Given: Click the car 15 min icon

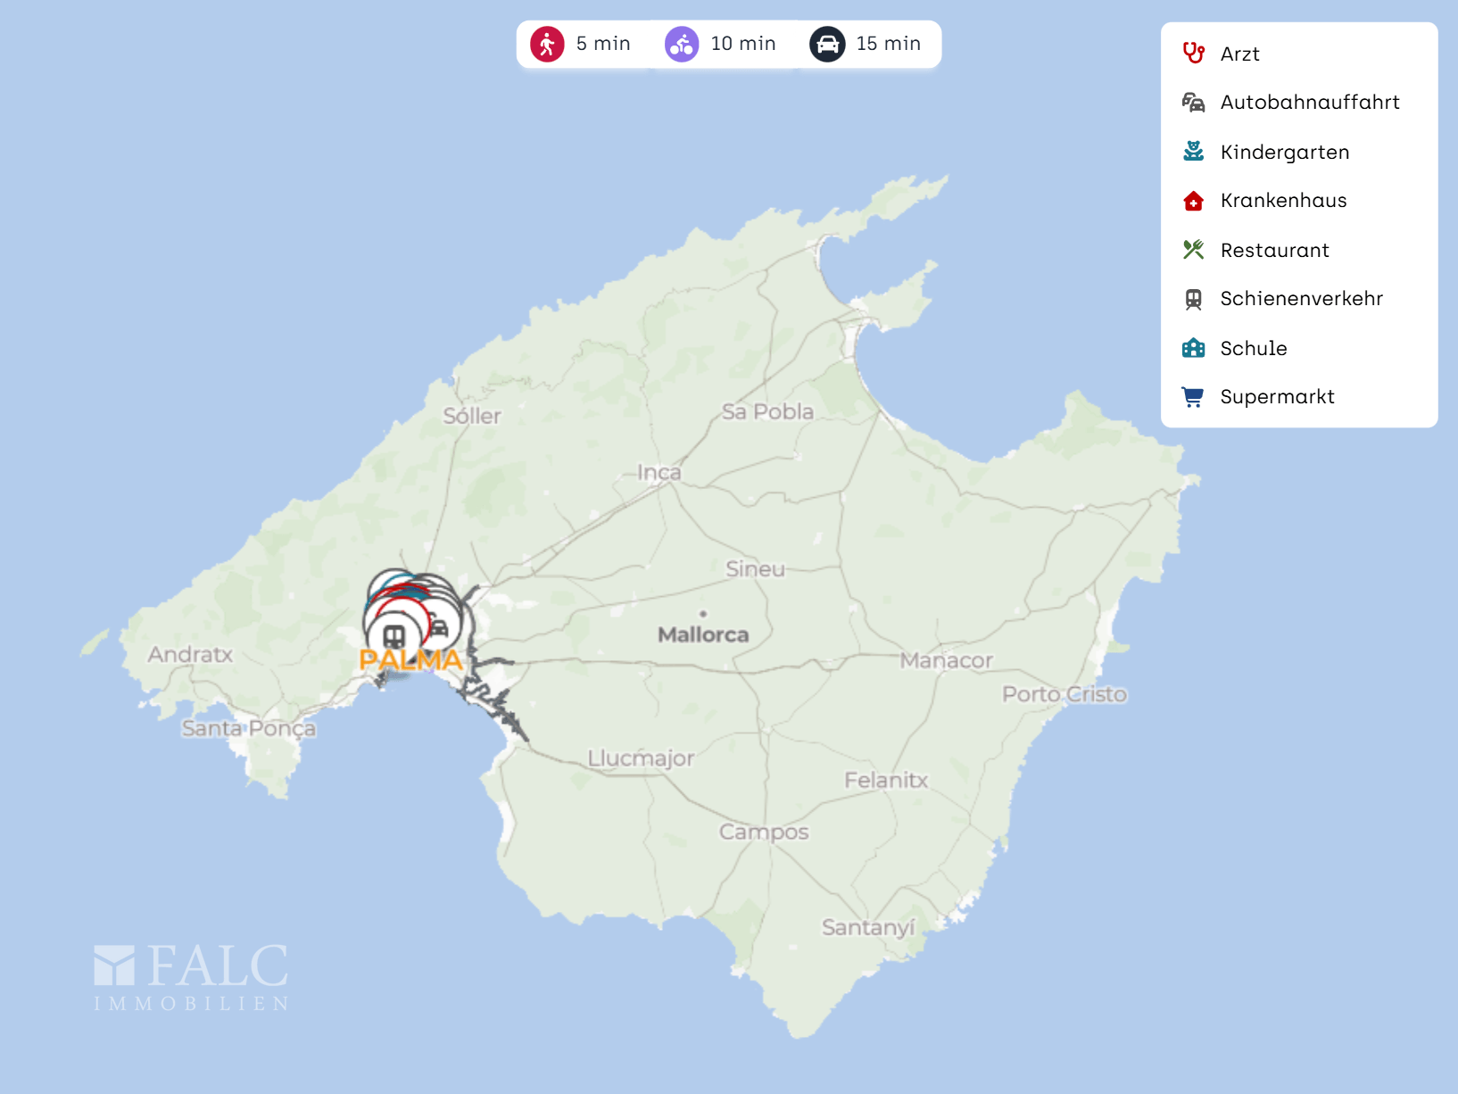Looking at the screenshot, I should [827, 44].
